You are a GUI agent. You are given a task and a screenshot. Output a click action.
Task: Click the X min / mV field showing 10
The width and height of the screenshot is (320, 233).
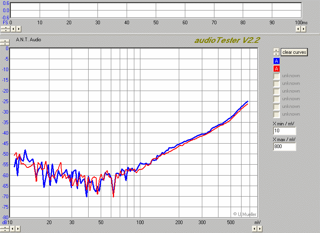pos(284,131)
